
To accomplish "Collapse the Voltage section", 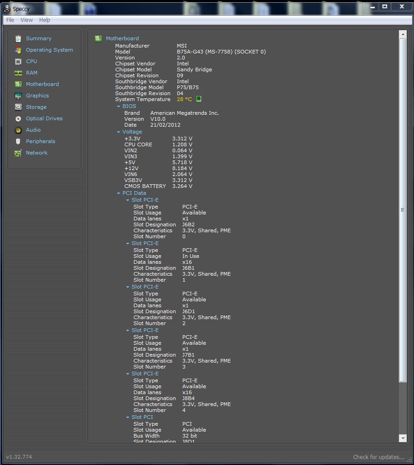I will [x=118, y=132].
